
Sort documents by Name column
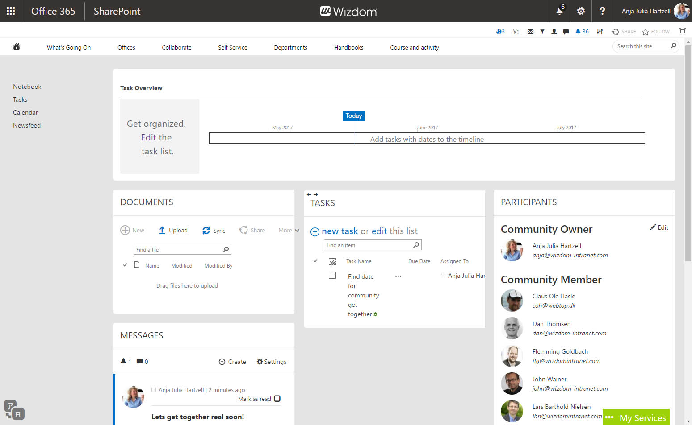pyautogui.click(x=152, y=265)
